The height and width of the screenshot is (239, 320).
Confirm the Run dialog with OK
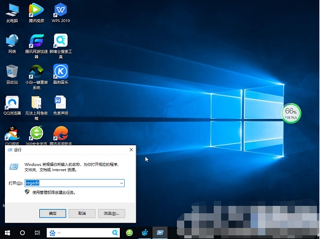click(x=53, y=213)
